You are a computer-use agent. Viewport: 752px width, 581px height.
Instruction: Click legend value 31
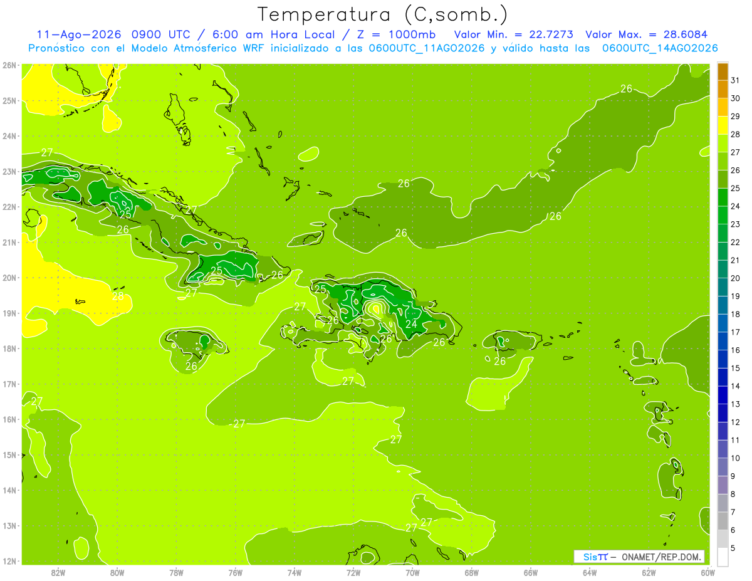tap(736, 80)
